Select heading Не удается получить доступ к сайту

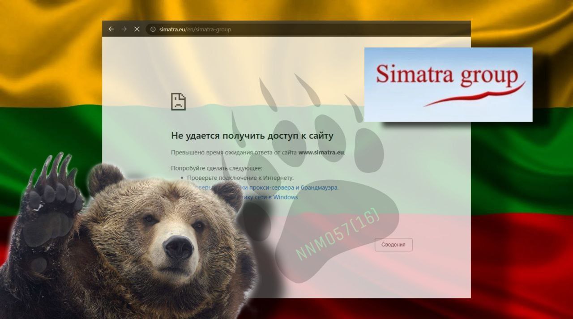[x=252, y=136]
